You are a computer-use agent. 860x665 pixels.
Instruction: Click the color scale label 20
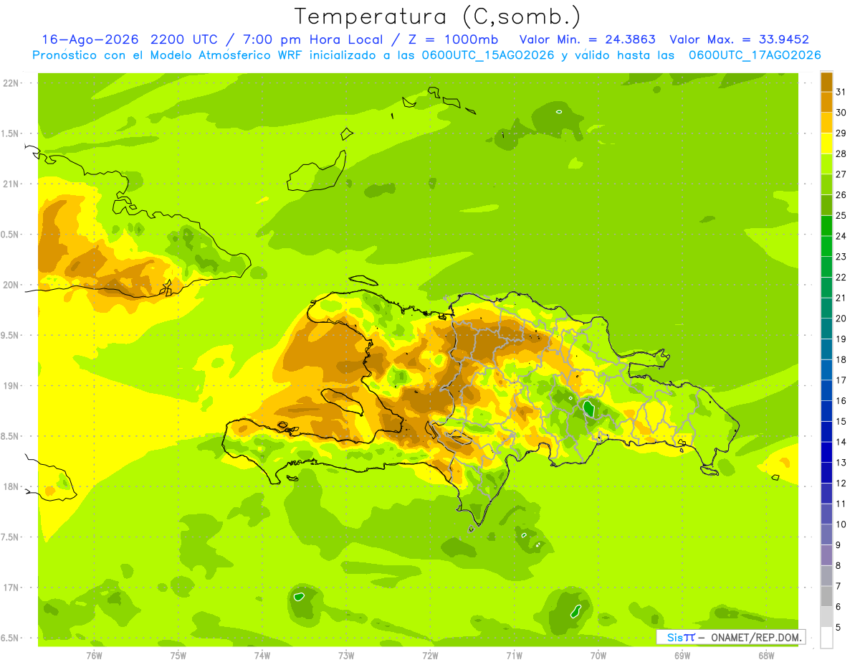pyautogui.click(x=841, y=319)
